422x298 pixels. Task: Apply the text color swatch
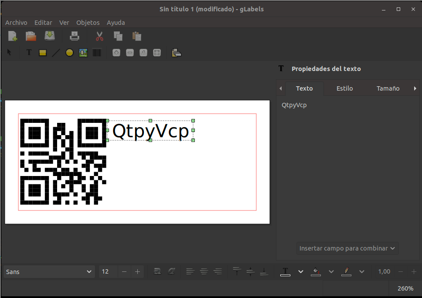click(285, 272)
